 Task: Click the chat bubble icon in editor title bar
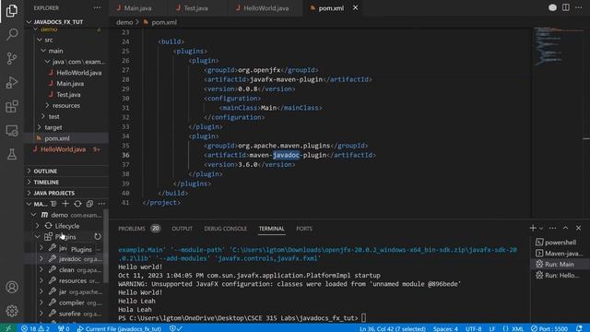coord(552,7)
